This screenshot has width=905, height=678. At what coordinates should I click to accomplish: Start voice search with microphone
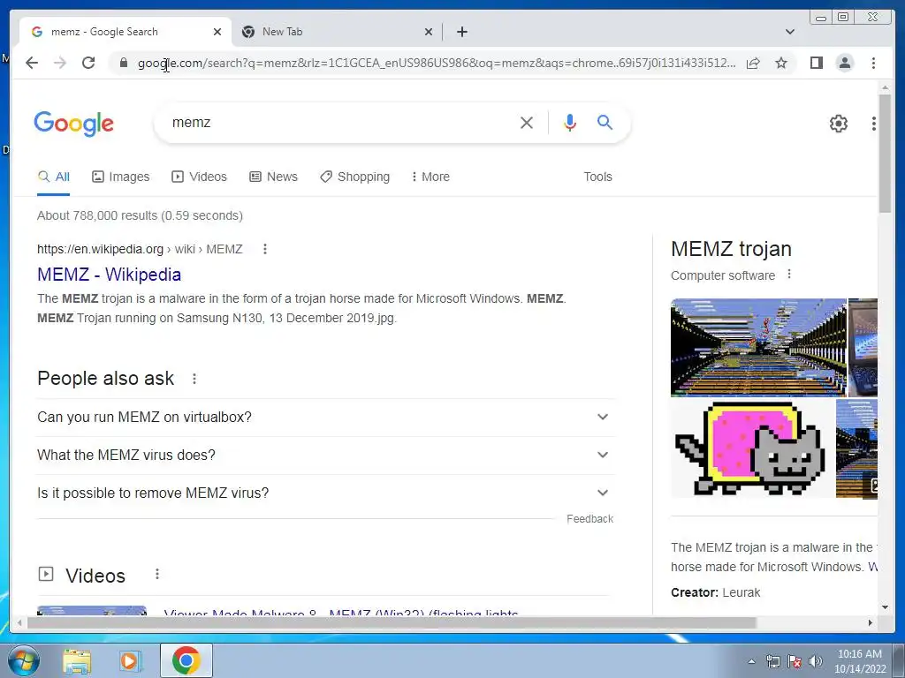point(570,122)
